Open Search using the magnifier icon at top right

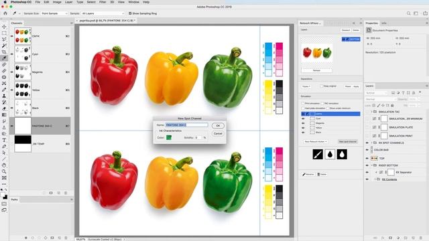[408, 13]
